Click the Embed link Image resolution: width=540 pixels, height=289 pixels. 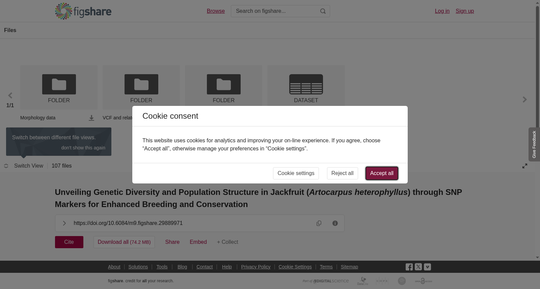(x=198, y=242)
